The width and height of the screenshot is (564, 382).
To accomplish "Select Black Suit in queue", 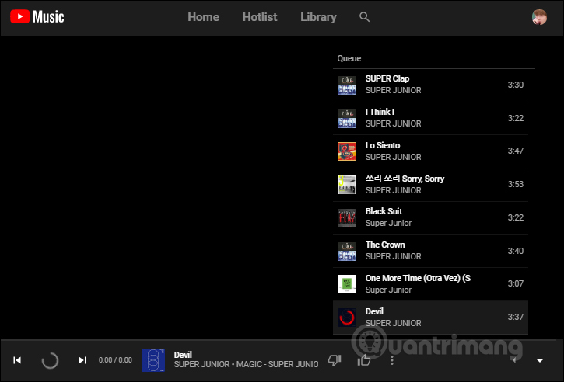I will tap(430, 218).
